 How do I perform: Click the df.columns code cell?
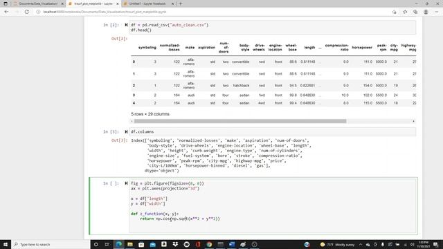click(x=272, y=132)
